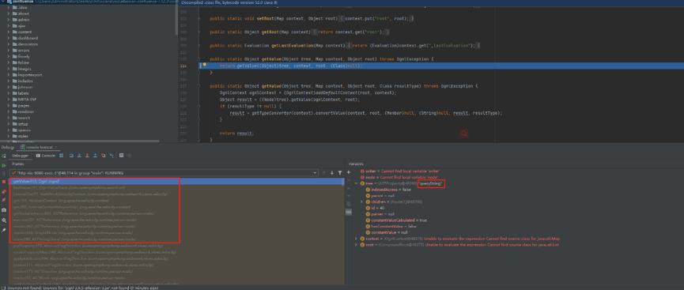The width and height of the screenshot is (684, 290).
Task: Click the Step Into icon
Action: tap(79, 155)
